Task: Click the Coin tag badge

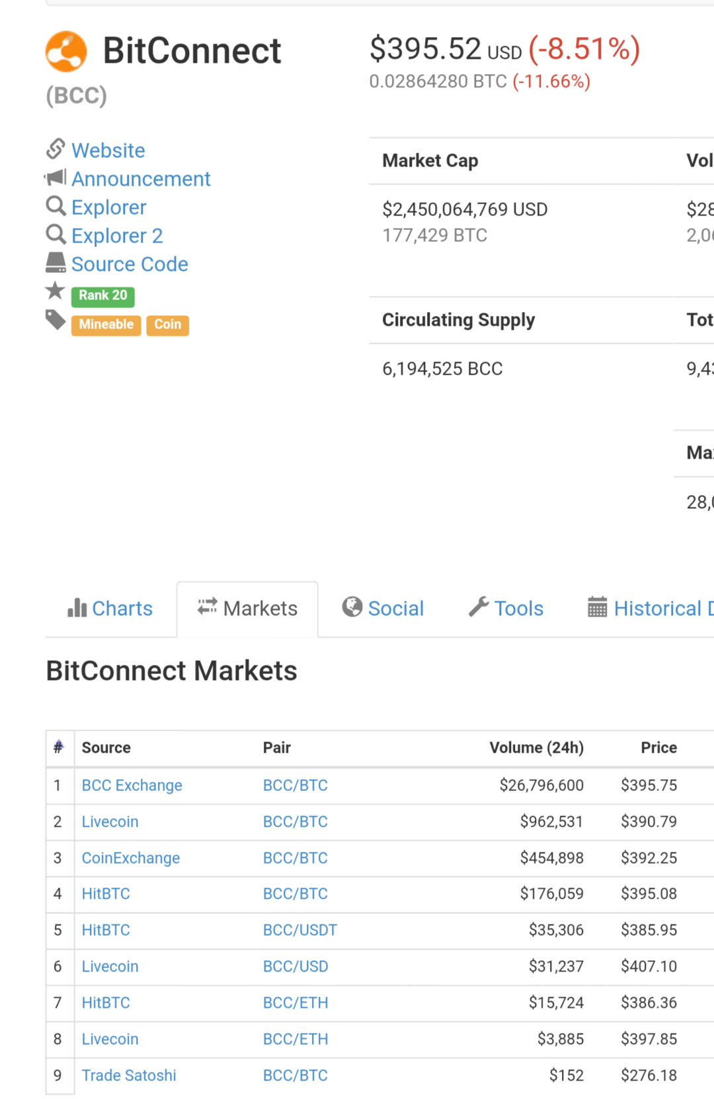Action: 168,325
